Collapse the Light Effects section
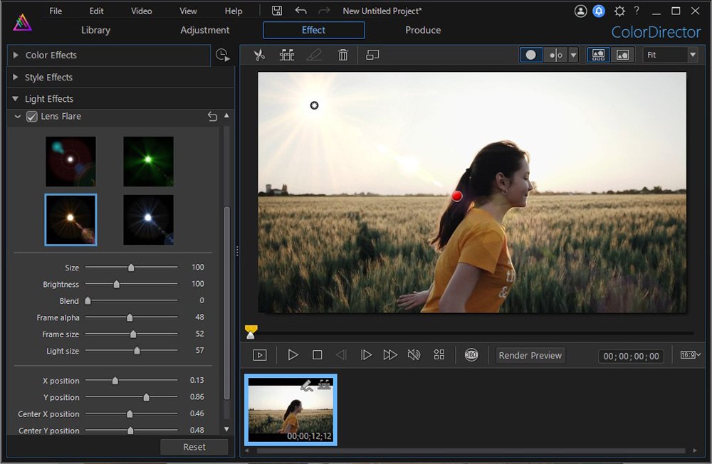This screenshot has width=712, height=464. click(x=16, y=98)
